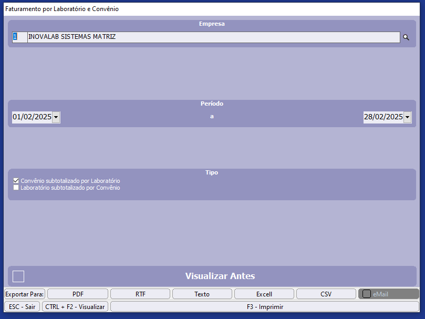Export the report as RTF
The height and width of the screenshot is (319, 425).
pyautogui.click(x=140, y=294)
